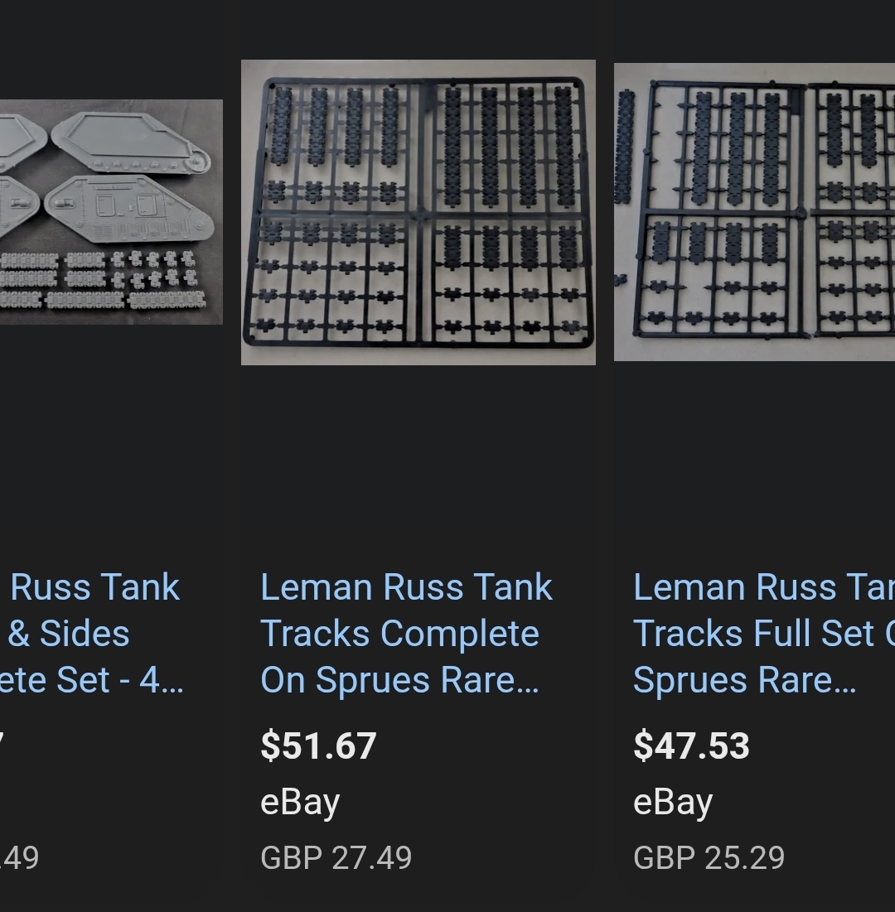
Task: Click eBay seller name under $51.67
Action: click(300, 803)
